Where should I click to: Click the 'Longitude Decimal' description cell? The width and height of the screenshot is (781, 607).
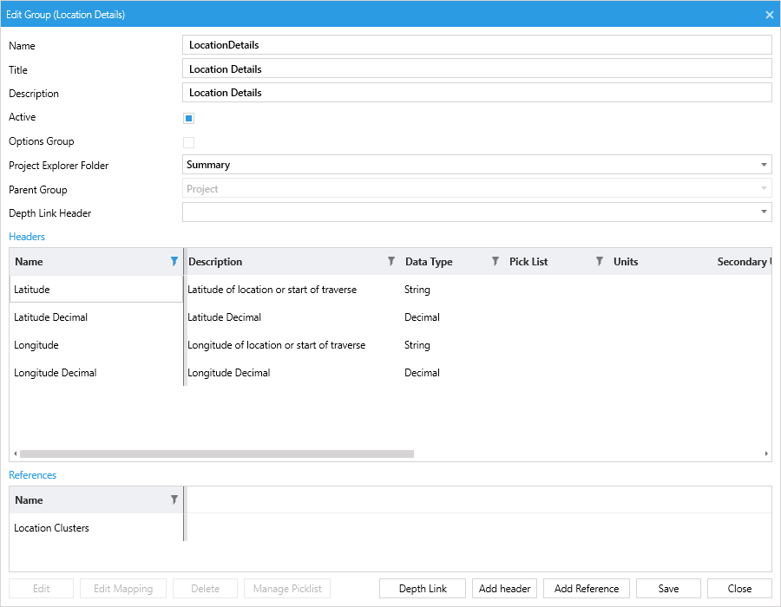228,373
